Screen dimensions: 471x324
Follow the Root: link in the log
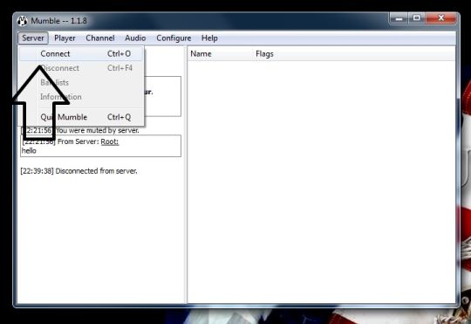tap(110, 141)
